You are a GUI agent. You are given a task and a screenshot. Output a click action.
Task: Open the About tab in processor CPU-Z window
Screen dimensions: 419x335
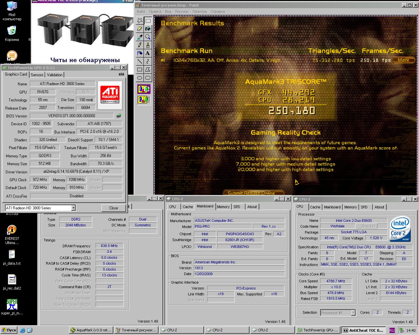(379, 207)
